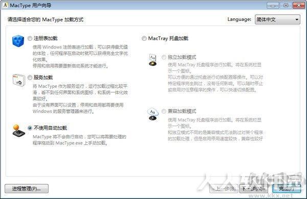Go back with 上一步(B) button

224,189
